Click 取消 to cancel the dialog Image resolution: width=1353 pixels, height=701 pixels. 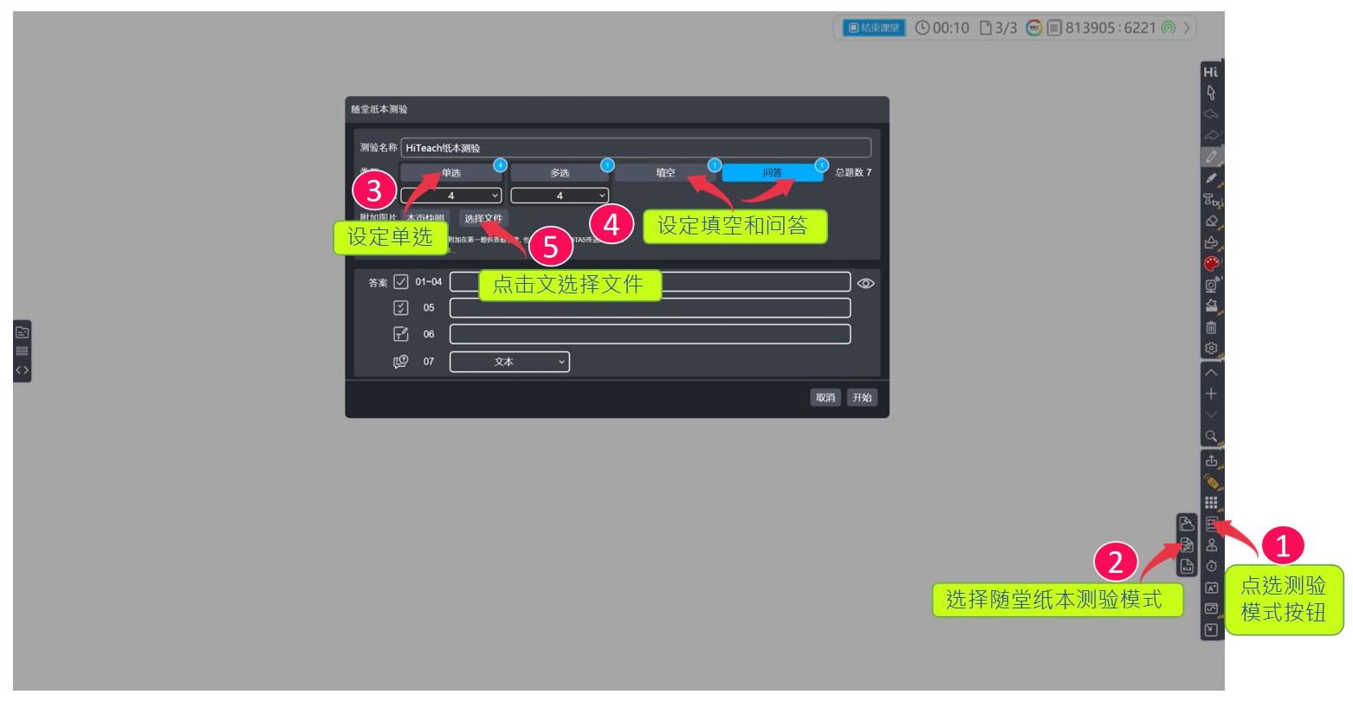(825, 397)
